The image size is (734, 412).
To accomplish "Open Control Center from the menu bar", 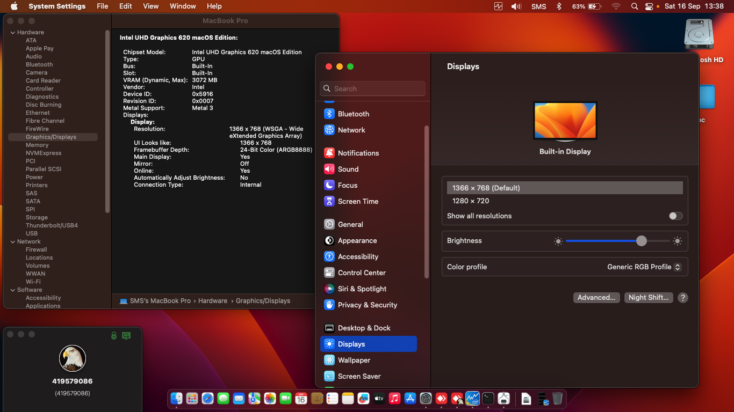I will tap(649, 6).
